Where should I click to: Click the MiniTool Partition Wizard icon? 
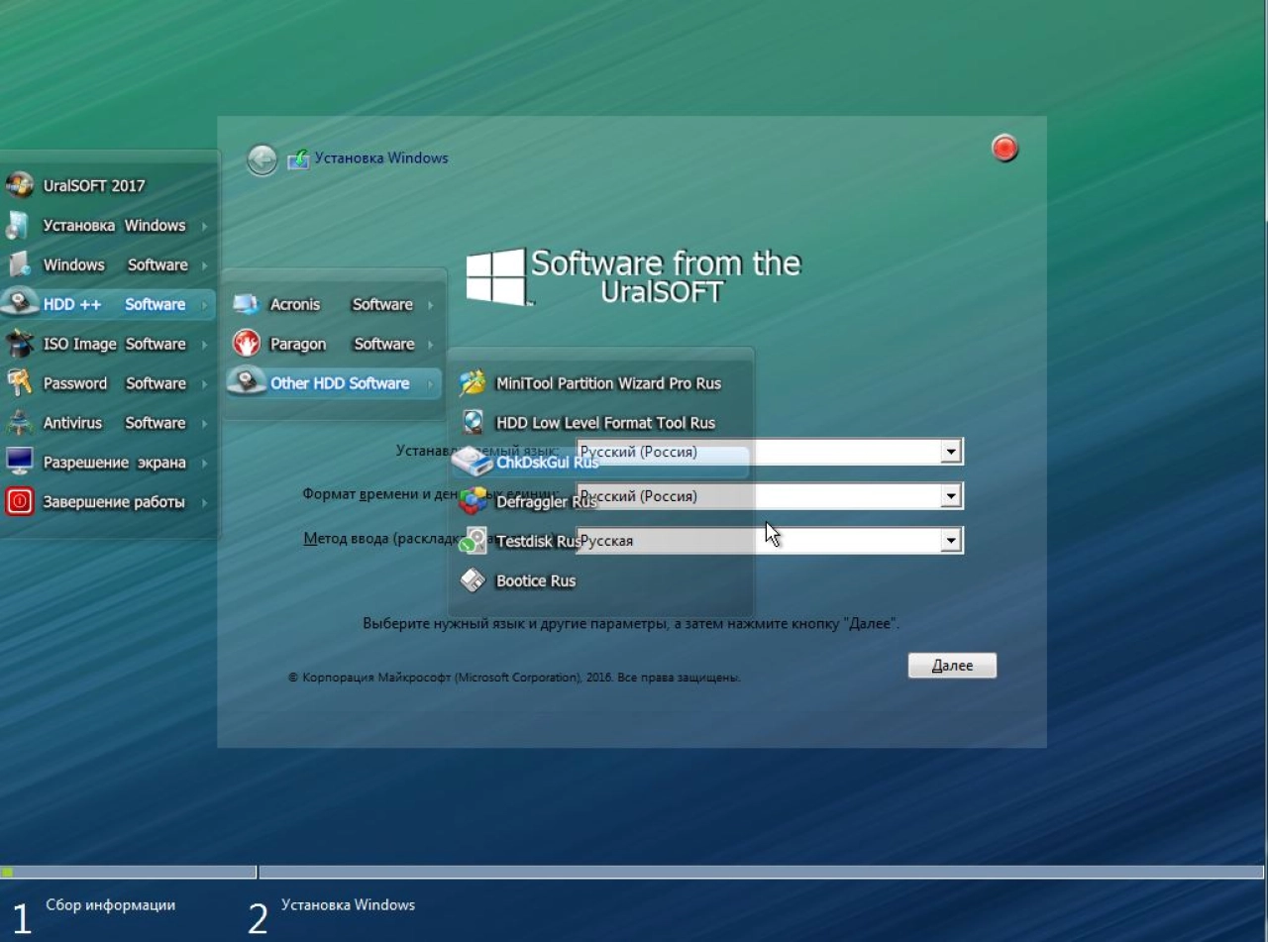click(474, 382)
